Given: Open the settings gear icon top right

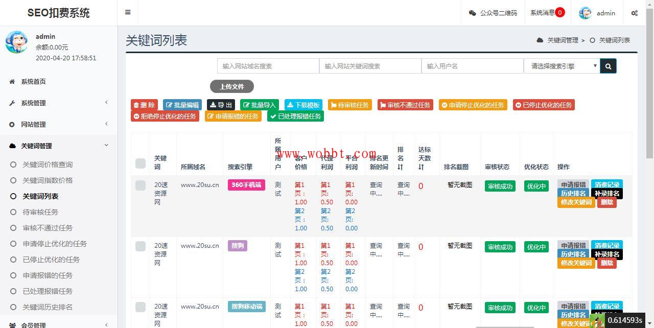Looking at the screenshot, I should tap(635, 13).
